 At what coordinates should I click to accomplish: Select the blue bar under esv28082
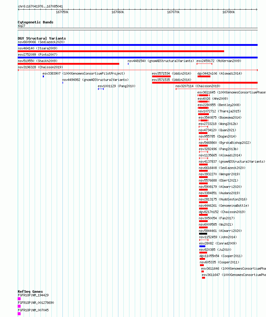[x=202, y=246]
